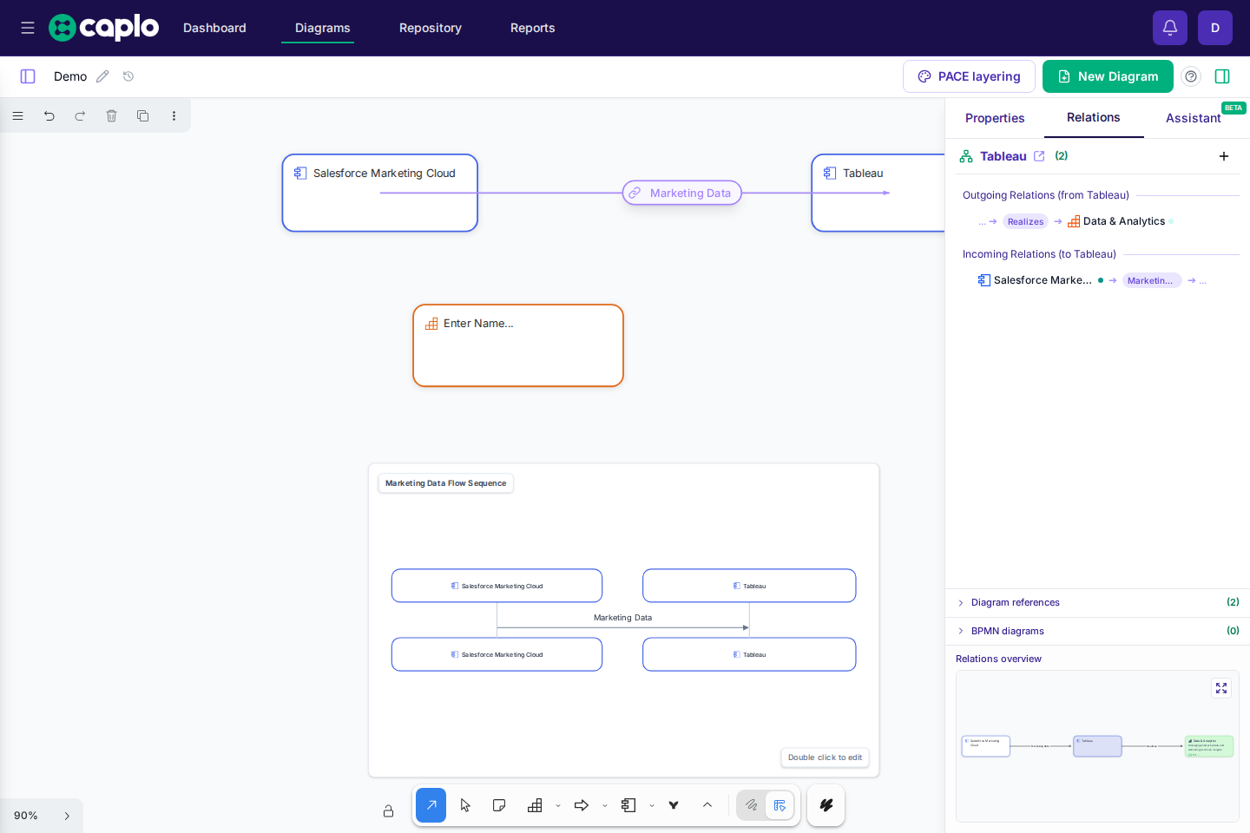
Task: Toggle the left sidebar panel
Action: point(28,76)
